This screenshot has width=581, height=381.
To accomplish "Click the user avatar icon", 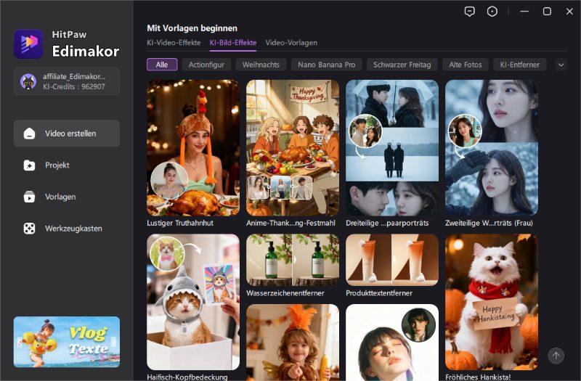I will [28, 81].
